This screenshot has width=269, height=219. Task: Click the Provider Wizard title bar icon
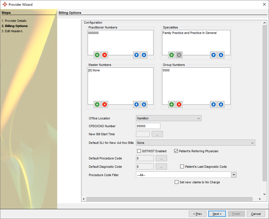[x=5, y=5]
